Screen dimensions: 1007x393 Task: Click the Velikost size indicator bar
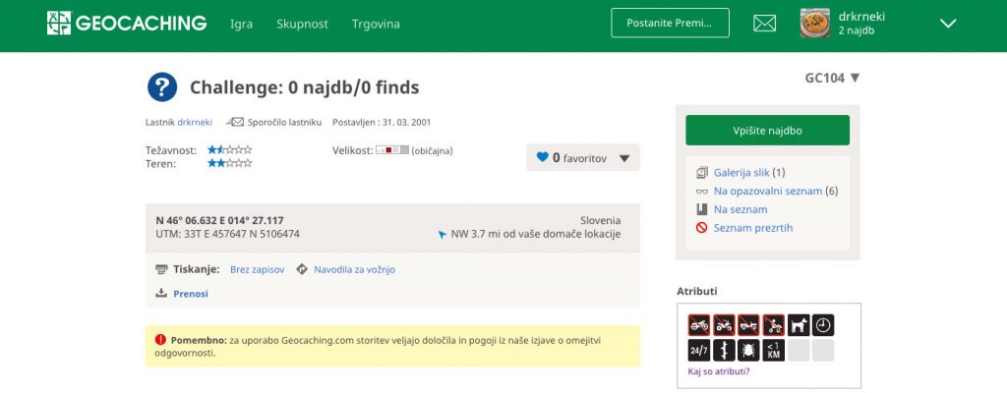(391, 150)
